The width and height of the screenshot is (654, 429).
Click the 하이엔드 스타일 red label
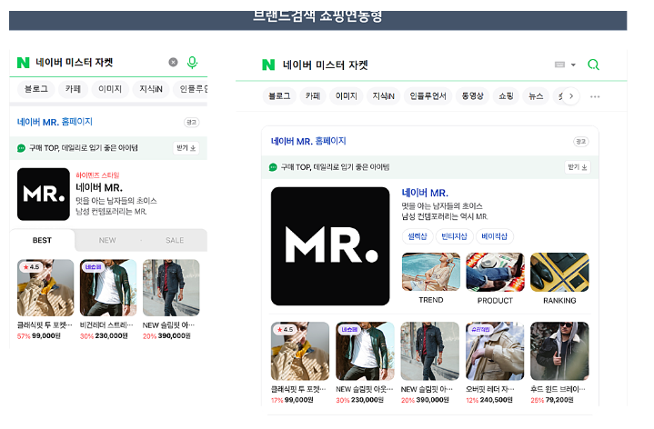pyautogui.click(x=97, y=175)
